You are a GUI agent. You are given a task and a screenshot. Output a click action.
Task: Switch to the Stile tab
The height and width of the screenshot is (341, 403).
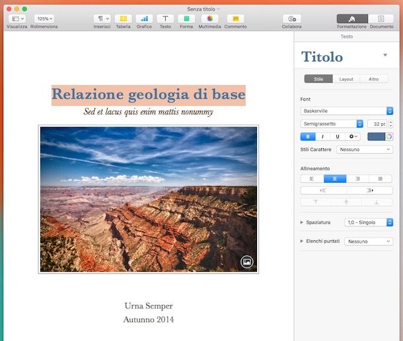[318, 79]
